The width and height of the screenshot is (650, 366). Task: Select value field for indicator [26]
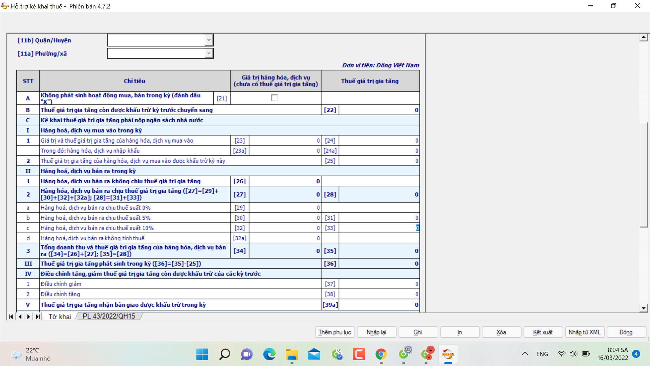click(285, 181)
